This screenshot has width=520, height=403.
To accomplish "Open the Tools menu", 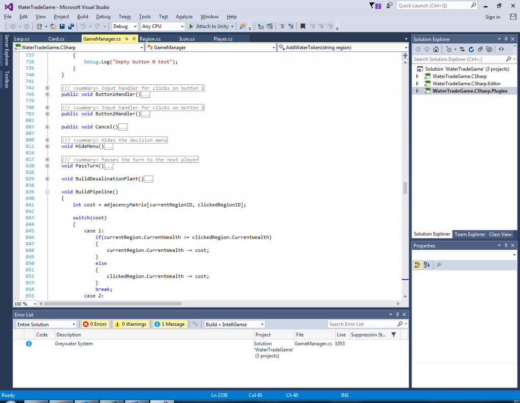I will coord(145,17).
